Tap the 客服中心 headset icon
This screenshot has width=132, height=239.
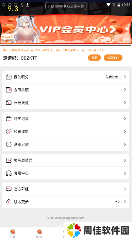pyautogui.click(x=9, y=173)
